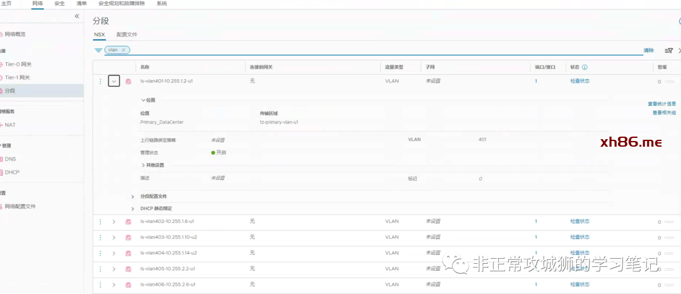
Task: Open actions menu for ls-vlan403-10.255.1.10-u2
Action: click(x=100, y=237)
